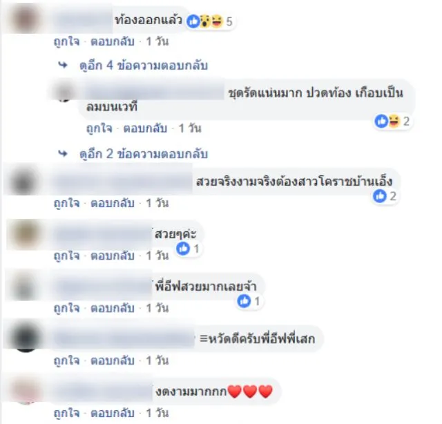
Task: Click ตอบกลับ under the ชุดรัดแน่นมาก comment
Action: click(x=145, y=128)
